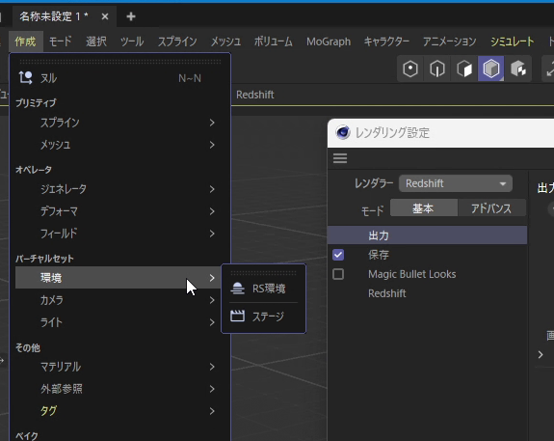This screenshot has height=441, width=554.
Task: Open the ボリューム menu
Action: [273, 41]
